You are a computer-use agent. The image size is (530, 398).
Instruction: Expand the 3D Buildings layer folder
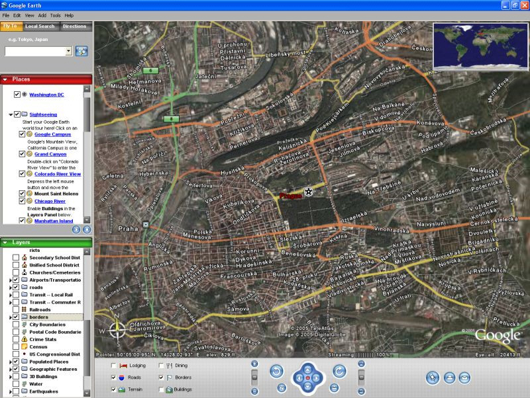(11, 377)
